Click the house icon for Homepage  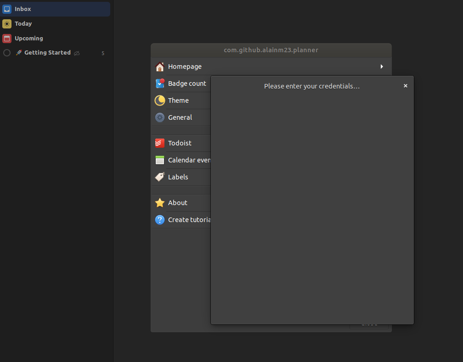pyautogui.click(x=160, y=67)
